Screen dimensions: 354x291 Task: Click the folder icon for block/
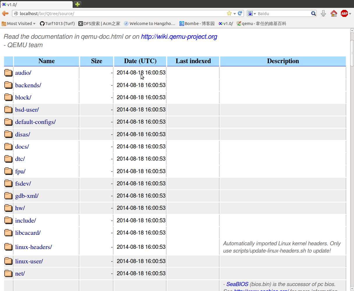[8, 97]
